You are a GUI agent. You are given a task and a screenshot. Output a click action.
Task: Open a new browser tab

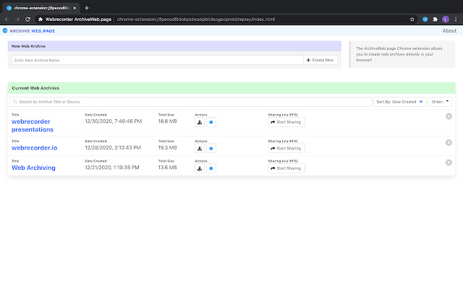(87, 7)
